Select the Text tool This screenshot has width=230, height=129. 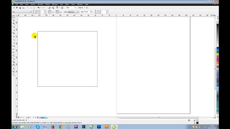click(14, 49)
